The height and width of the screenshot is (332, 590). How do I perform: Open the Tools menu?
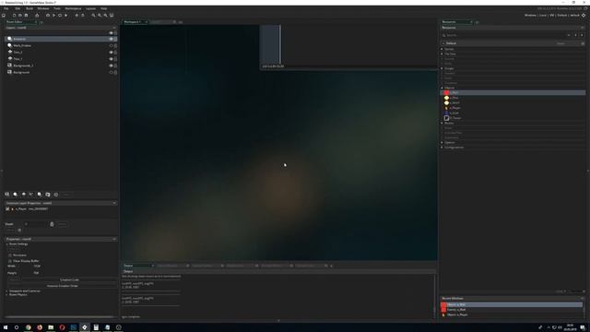pyautogui.click(x=57, y=8)
